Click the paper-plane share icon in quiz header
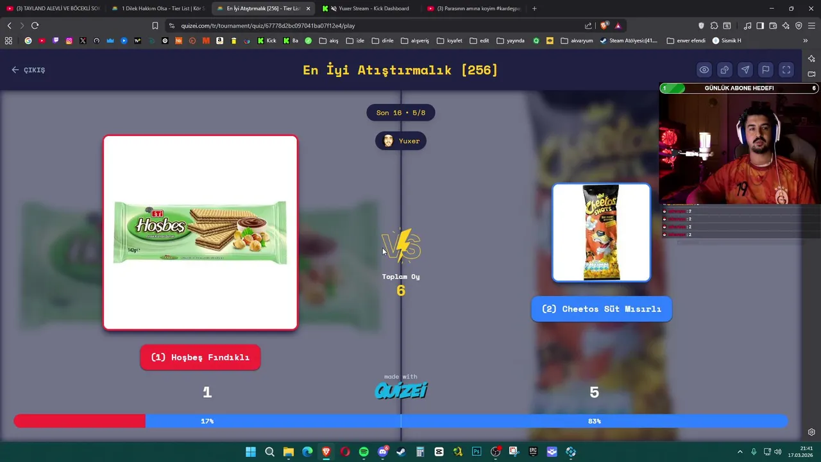821x462 pixels. tap(745, 70)
